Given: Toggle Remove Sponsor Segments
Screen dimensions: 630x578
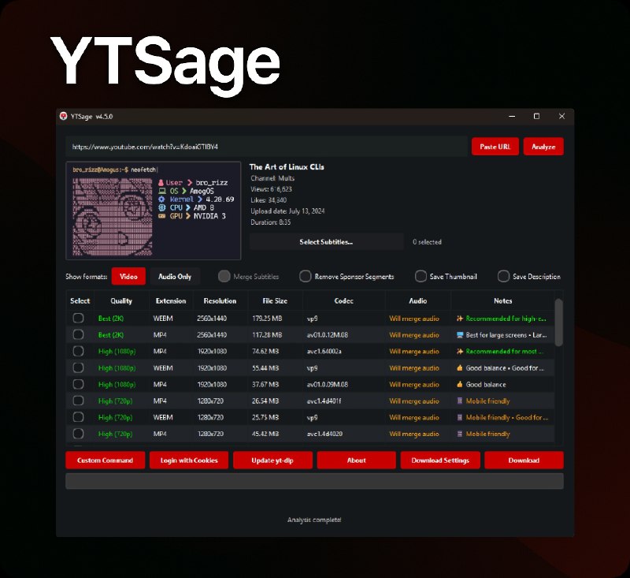Looking at the screenshot, I should 306,277.
